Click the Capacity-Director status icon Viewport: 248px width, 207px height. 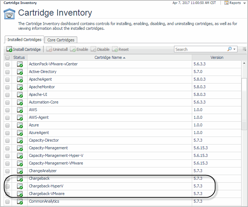coord(20,141)
